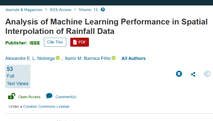
Task: Open the Cite This dialog
Action: [55, 42]
